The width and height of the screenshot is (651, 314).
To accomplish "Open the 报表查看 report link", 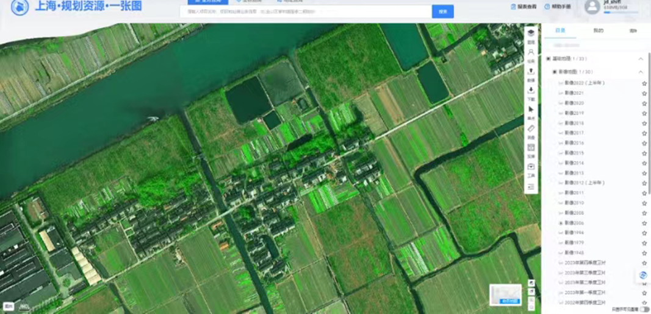I will 524,7.
